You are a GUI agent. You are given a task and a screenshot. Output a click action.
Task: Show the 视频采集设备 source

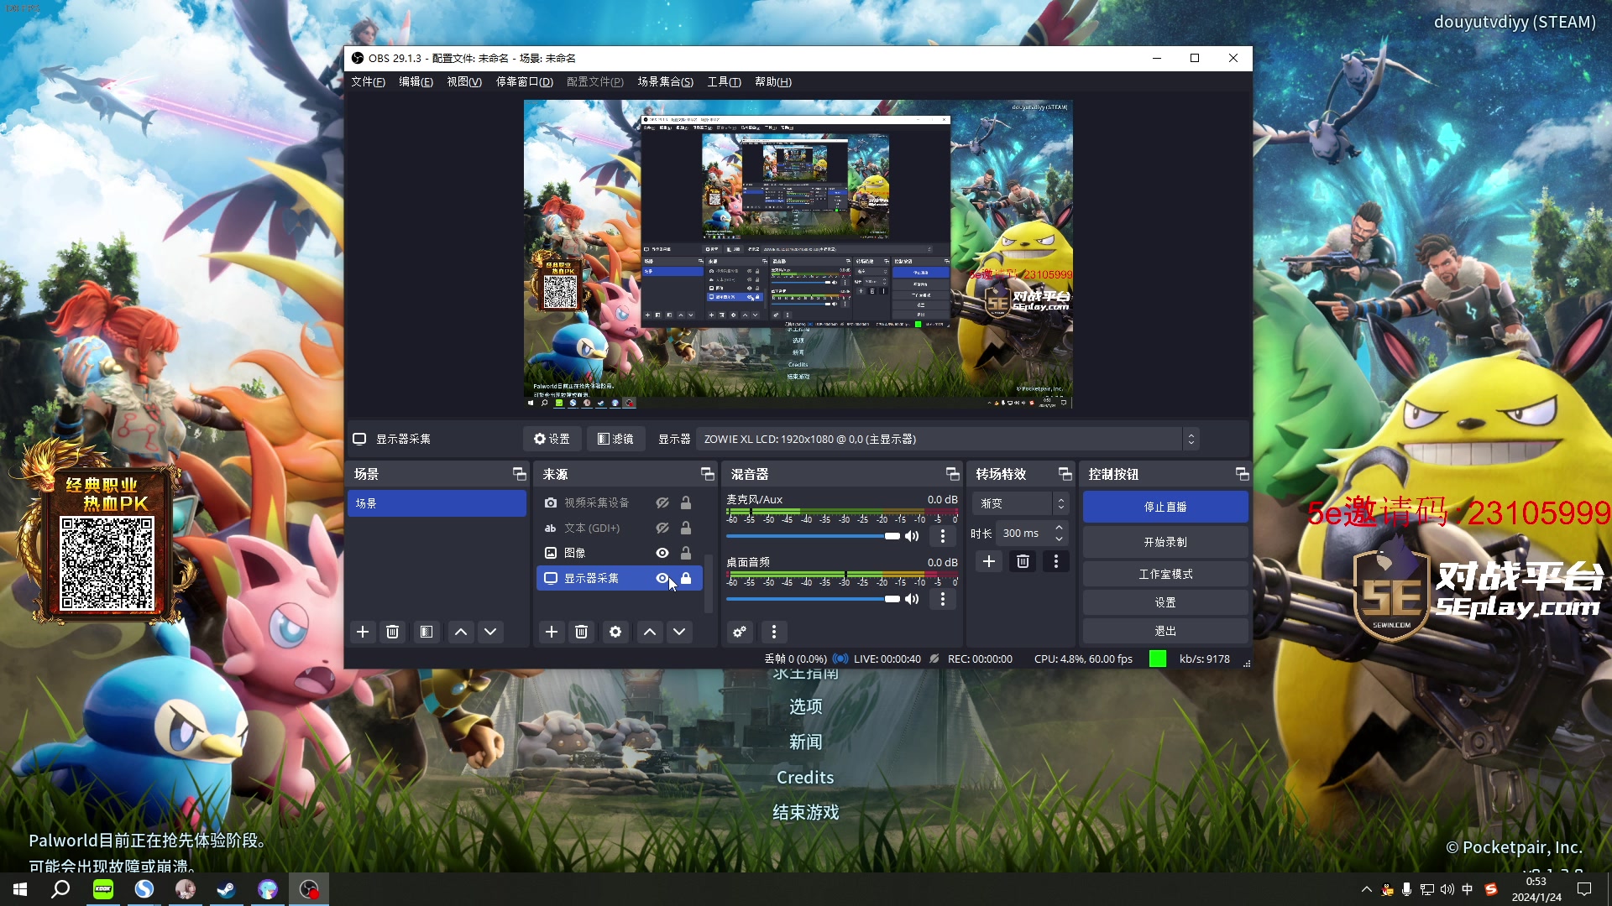[x=662, y=502]
